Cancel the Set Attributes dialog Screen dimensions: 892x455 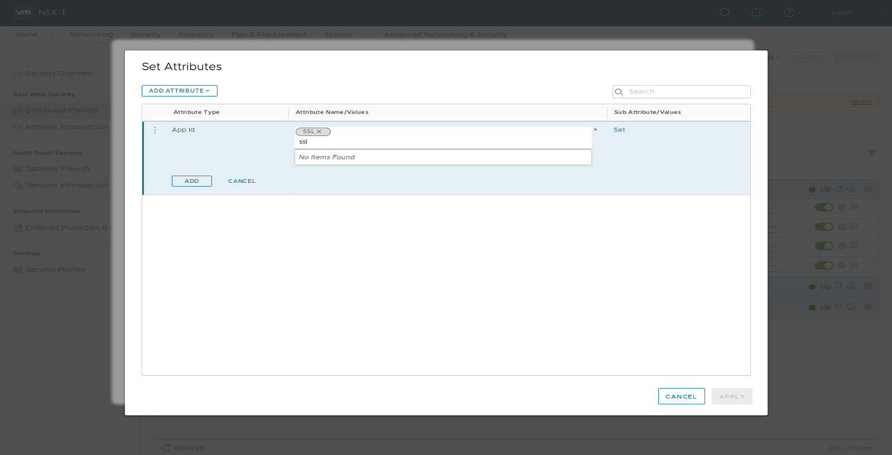pyautogui.click(x=681, y=396)
